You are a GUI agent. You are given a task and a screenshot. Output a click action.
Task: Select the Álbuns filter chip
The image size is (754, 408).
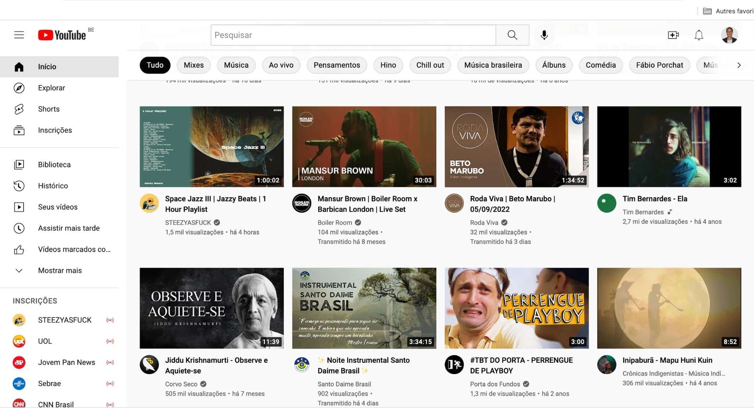click(554, 65)
